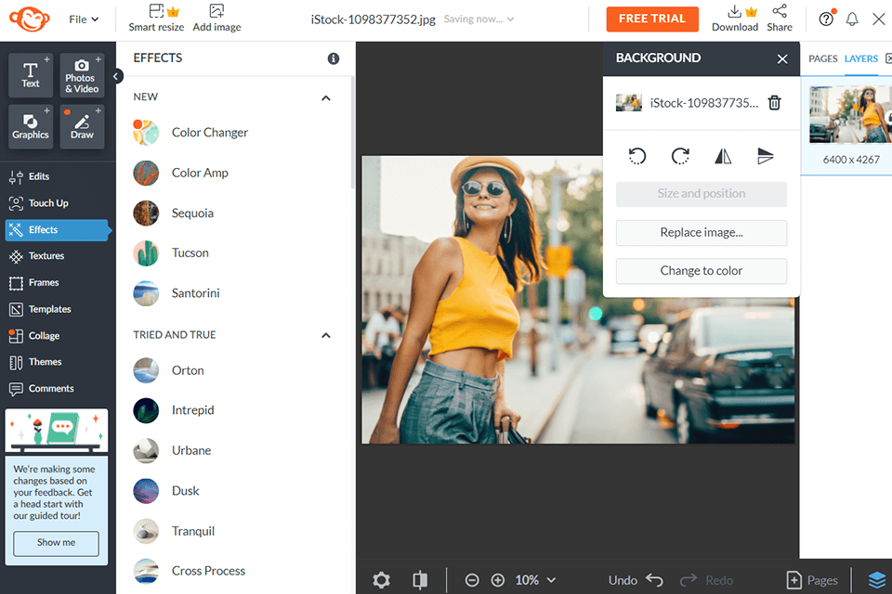Rotate background clockwise
Screen dimensions: 892x594
pyautogui.click(x=680, y=156)
